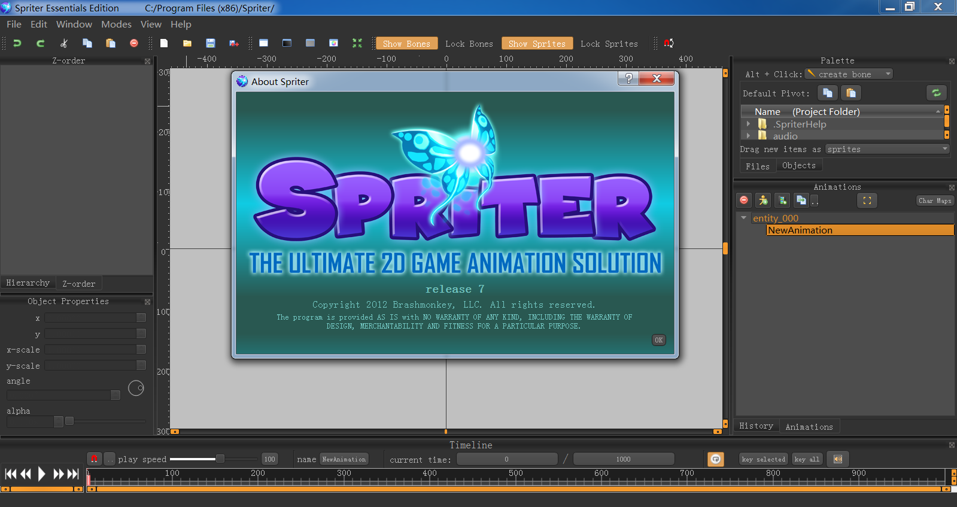Image resolution: width=957 pixels, height=507 pixels.
Task: Click the red delete icon in Animations panel
Action: (744, 201)
